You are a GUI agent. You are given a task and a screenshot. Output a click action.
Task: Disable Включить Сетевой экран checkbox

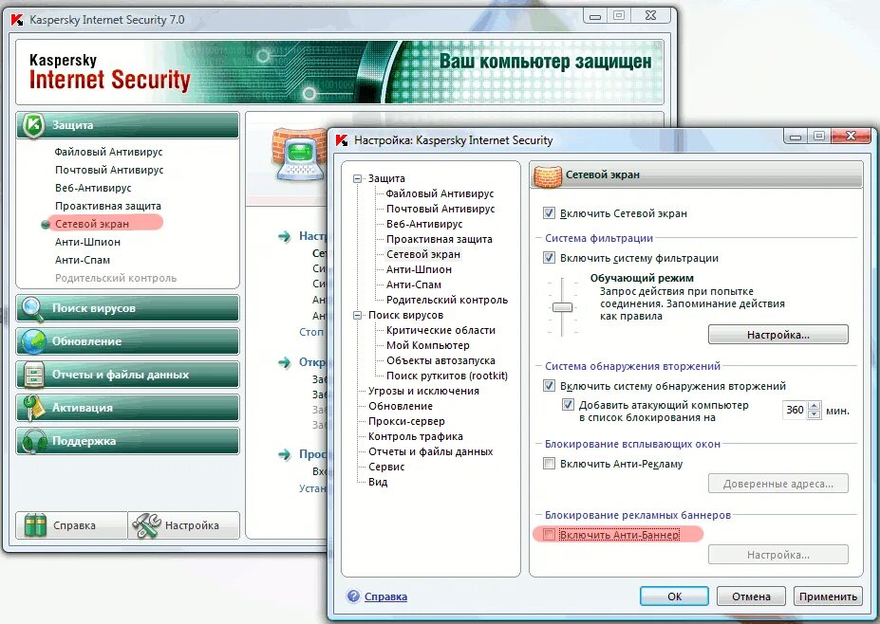[549, 213]
